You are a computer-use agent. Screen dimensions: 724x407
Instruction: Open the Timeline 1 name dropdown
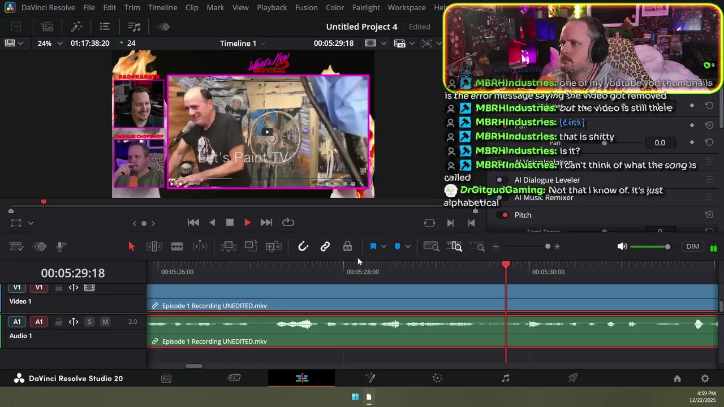(x=243, y=44)
